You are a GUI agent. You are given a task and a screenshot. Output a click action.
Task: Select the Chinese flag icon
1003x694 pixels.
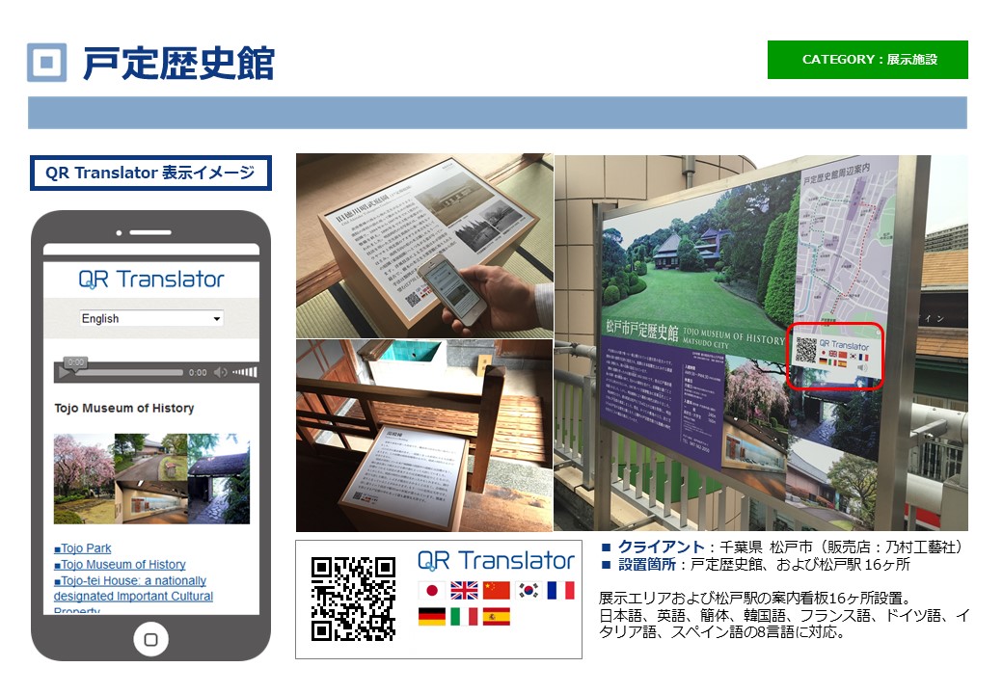[497, 591]
